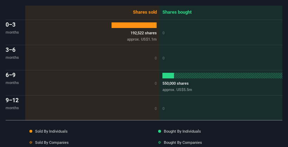
Task: Toggle the Bought By Individuals legend label
Action: [x=182, y=131]
